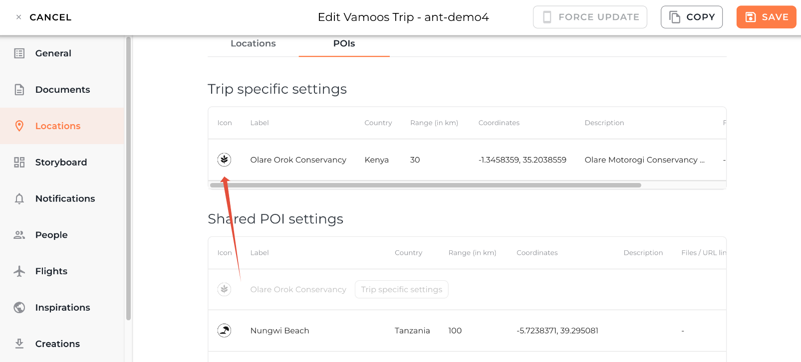Click the People group icon
Screen dimensions: 801x362
19,235
